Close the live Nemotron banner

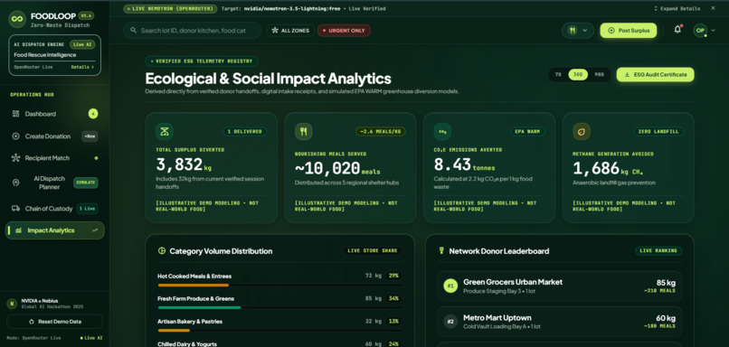coord(714,8)
